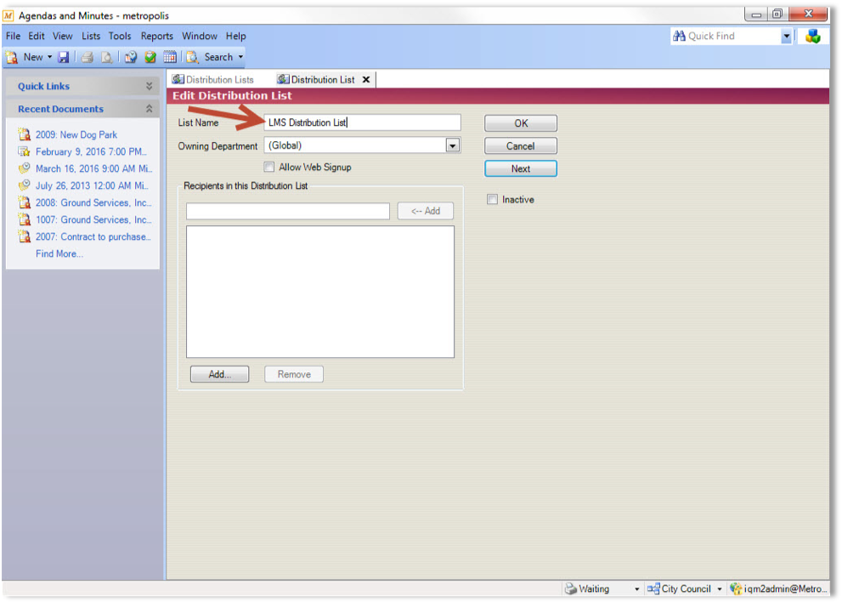
Task: Click the Agendas and Minutes app title icon
Action: point(8,15)
